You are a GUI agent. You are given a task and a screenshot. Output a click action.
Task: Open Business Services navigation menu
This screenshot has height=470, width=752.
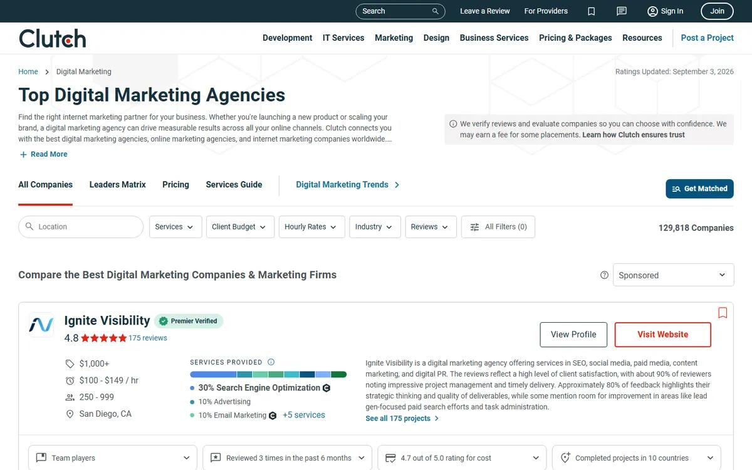click(x=494, y=38)
